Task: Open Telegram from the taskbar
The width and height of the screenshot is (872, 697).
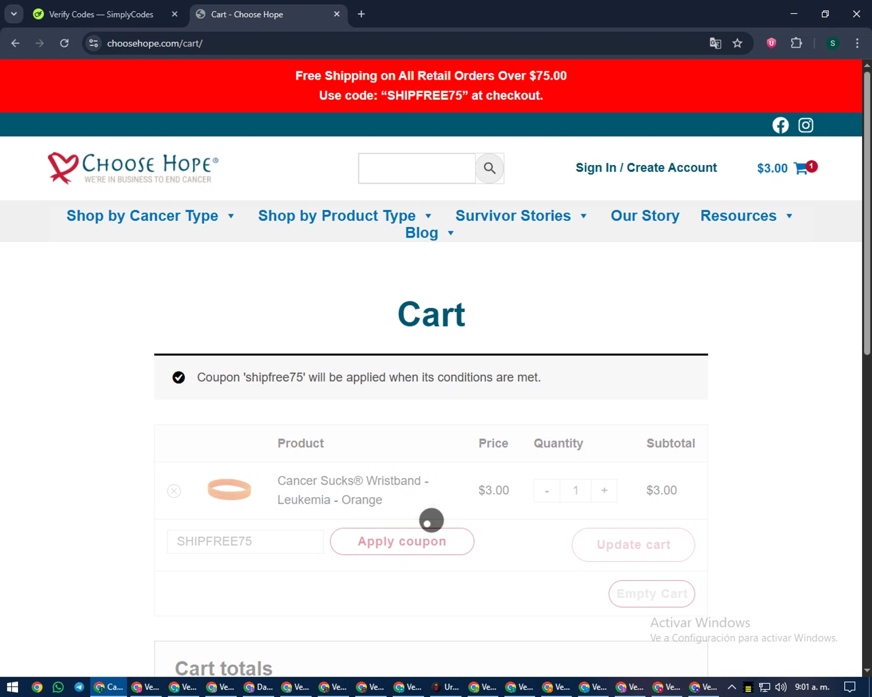Action: click(80, 687)
